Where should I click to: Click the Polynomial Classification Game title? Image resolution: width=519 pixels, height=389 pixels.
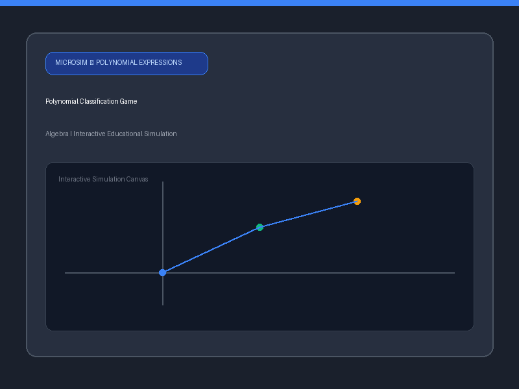click(91, 101)
